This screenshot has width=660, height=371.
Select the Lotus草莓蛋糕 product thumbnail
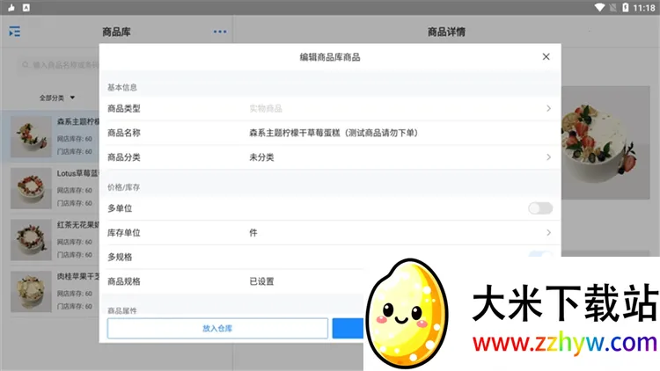[32, 187]
